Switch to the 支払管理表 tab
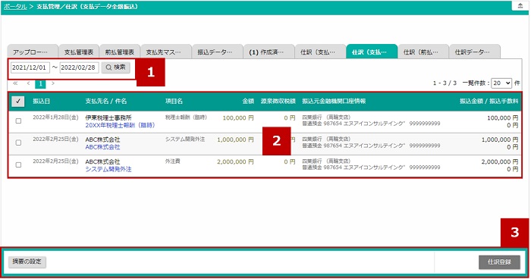 [x=79, y=52]
